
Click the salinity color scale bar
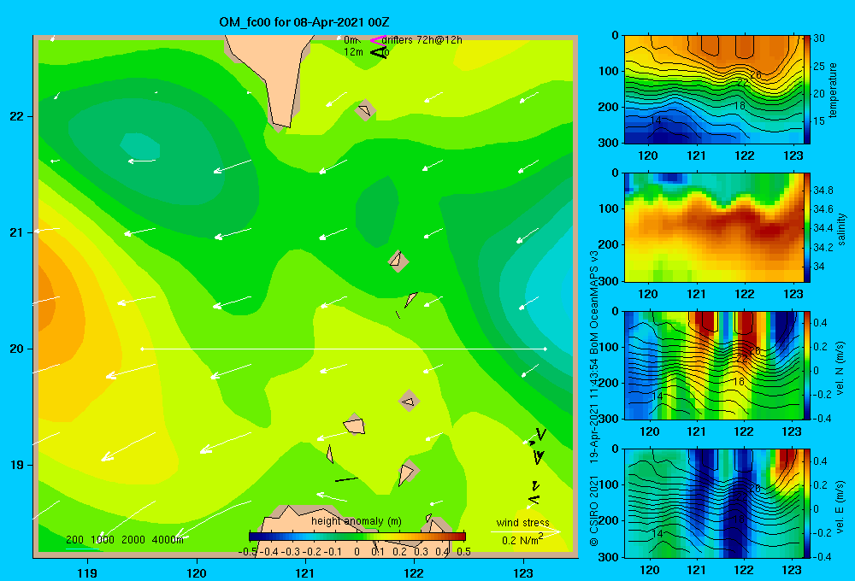click(x=807, y=227)
